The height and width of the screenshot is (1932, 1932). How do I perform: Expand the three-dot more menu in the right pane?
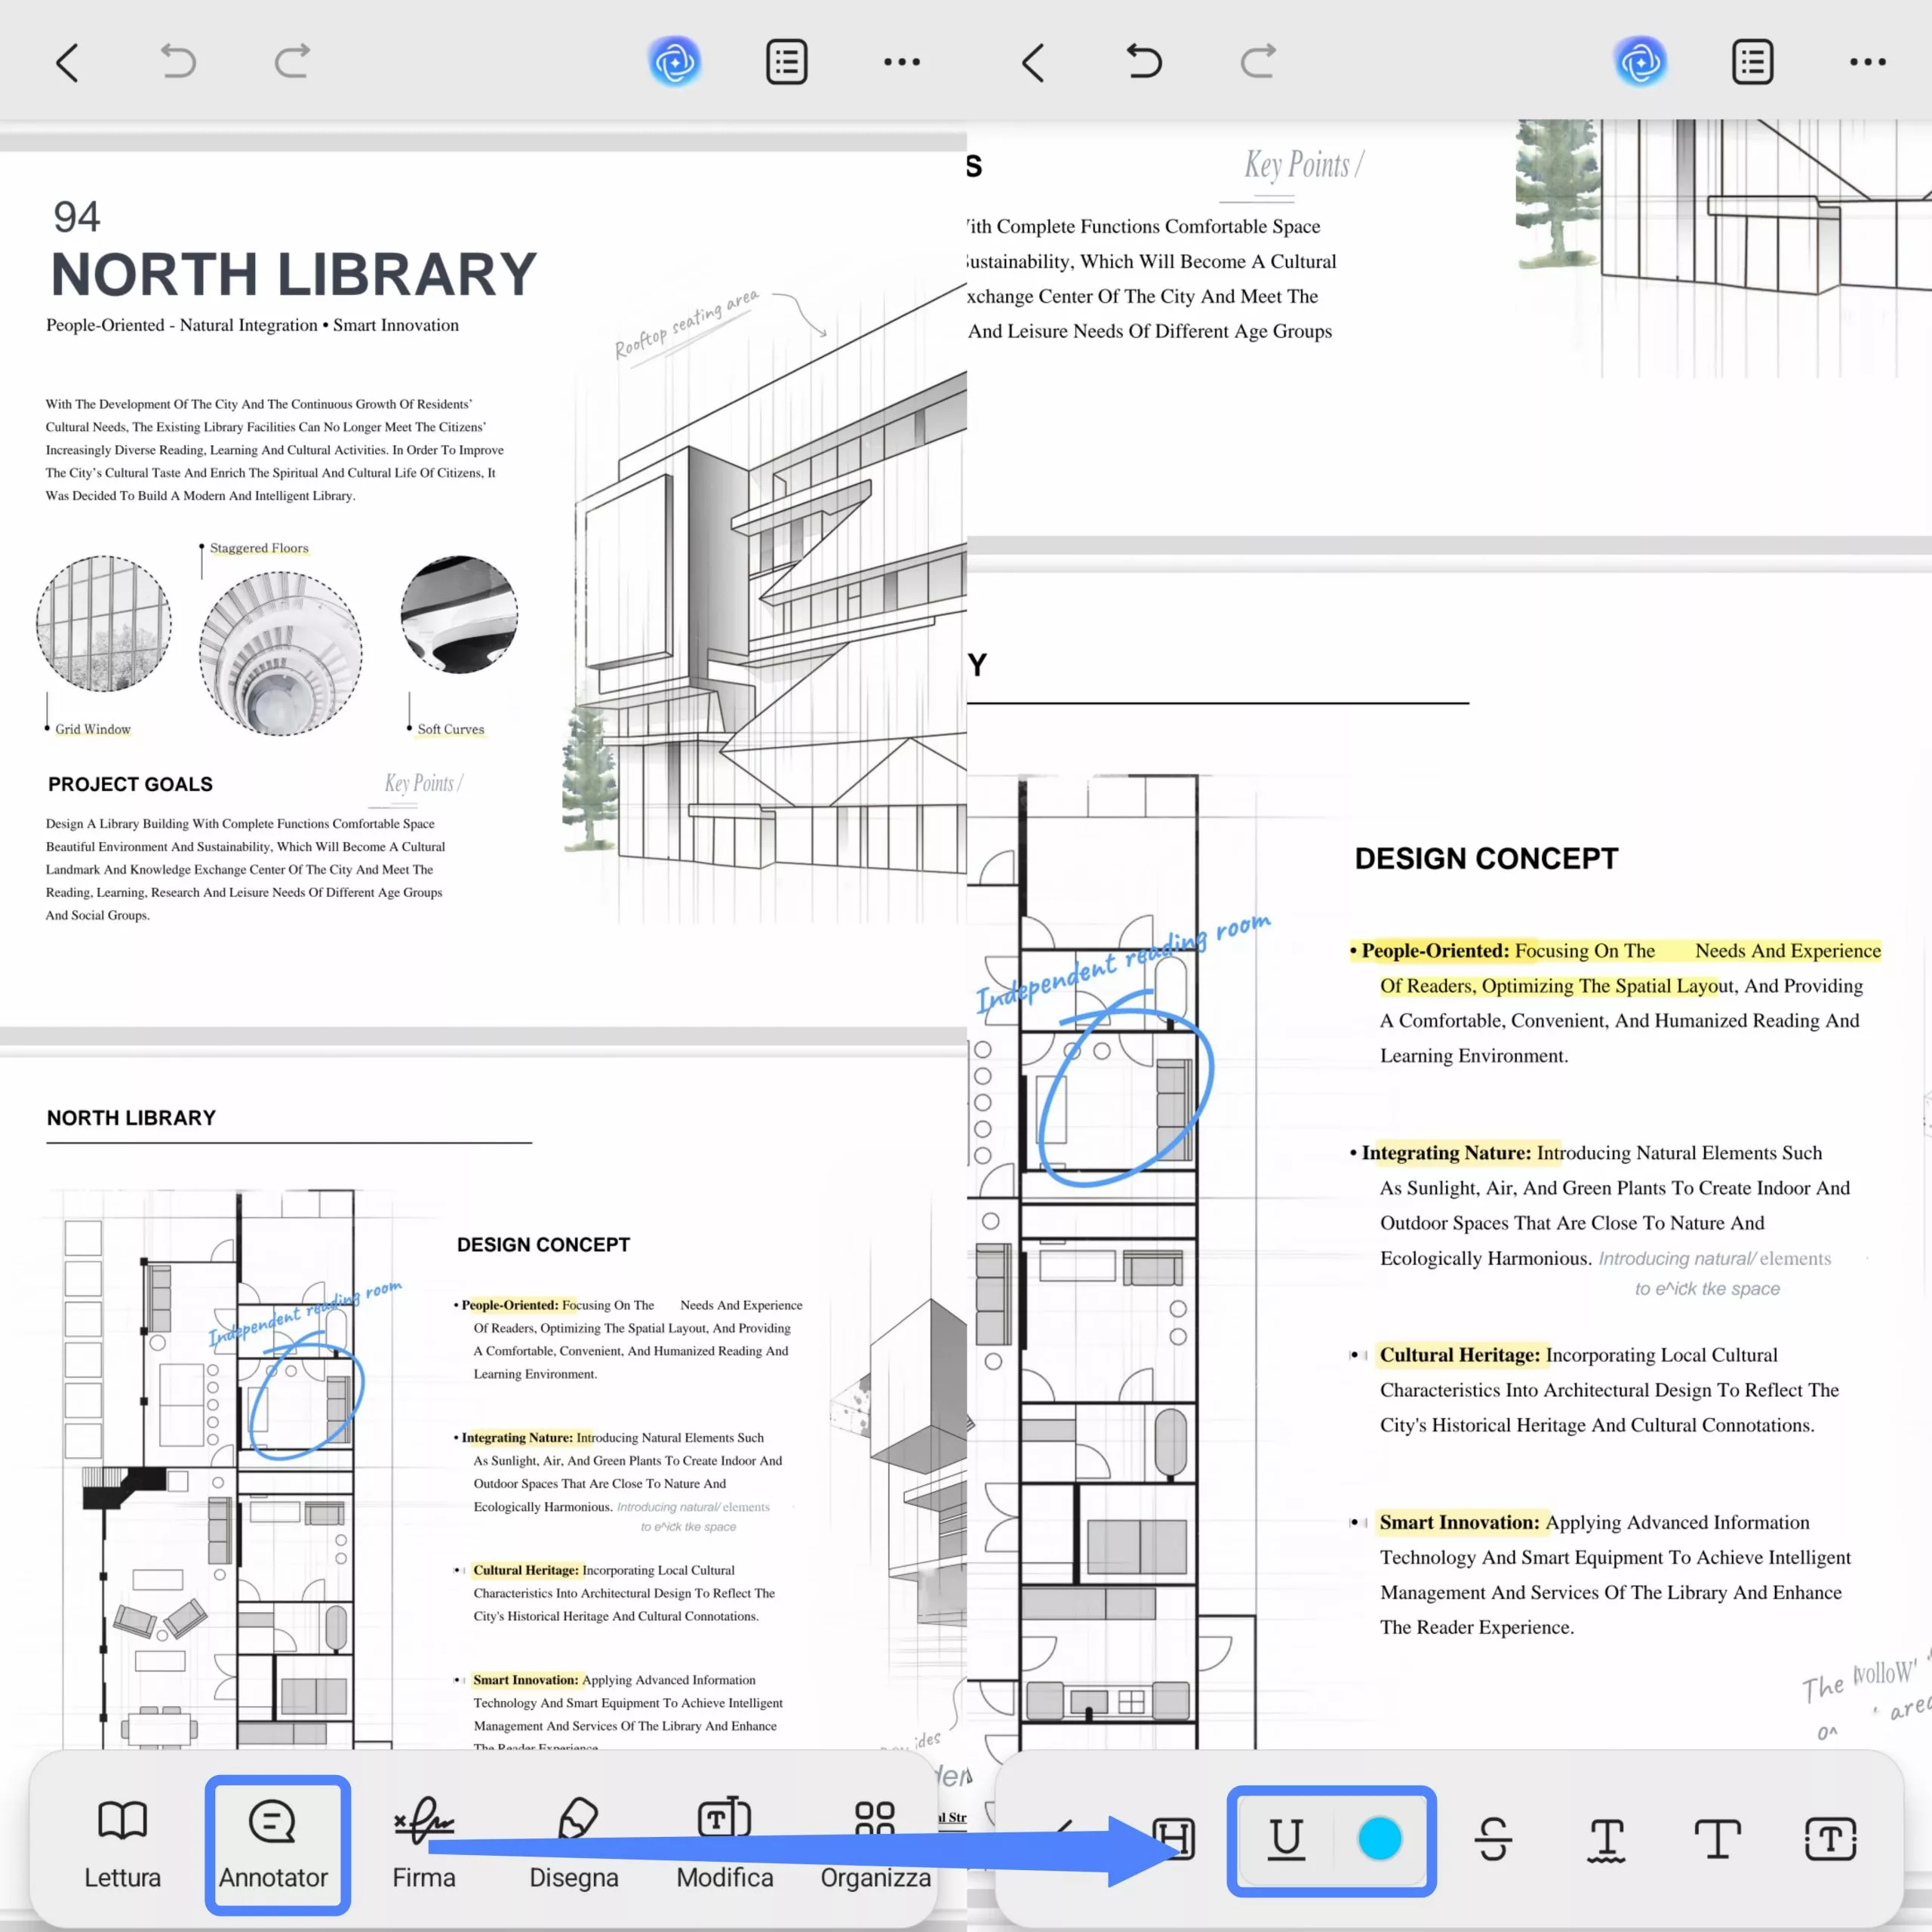tap(1867, 62)
